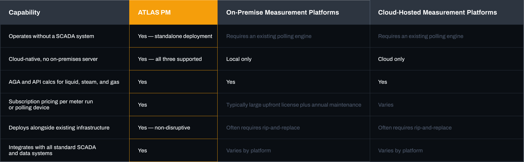The width and height of the screenshot is (524, 162).
Task: Select the Capability column header
Action: 24,13
